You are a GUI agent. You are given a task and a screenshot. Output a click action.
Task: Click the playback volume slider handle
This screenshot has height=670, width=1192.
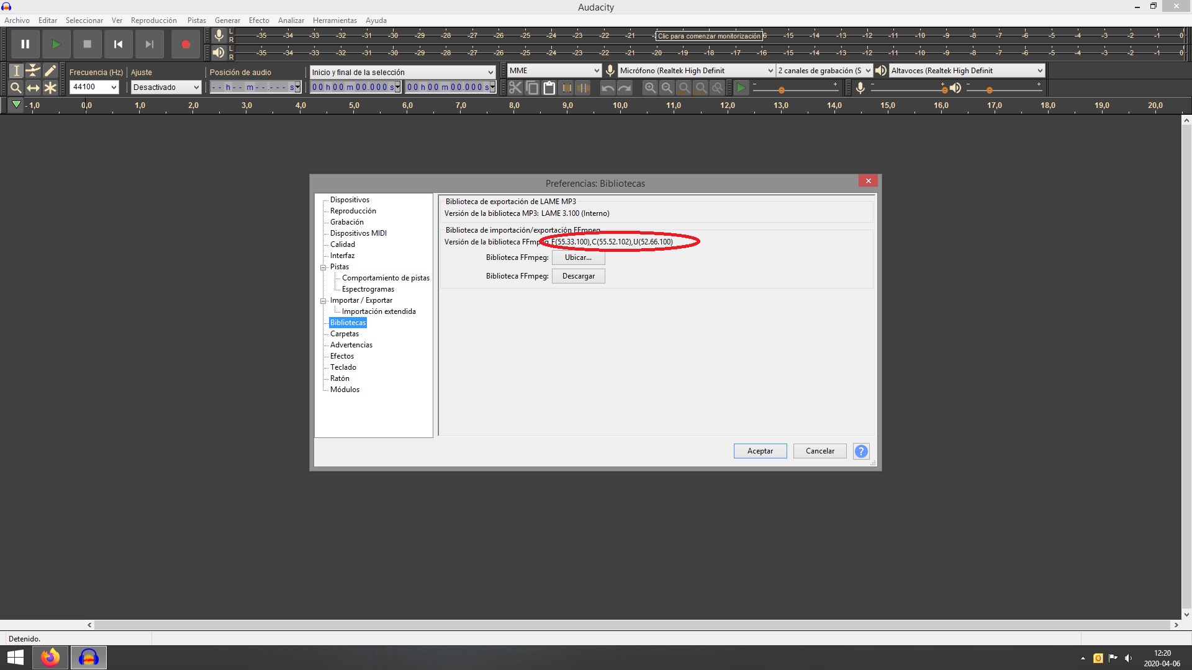tap(990, 91)
